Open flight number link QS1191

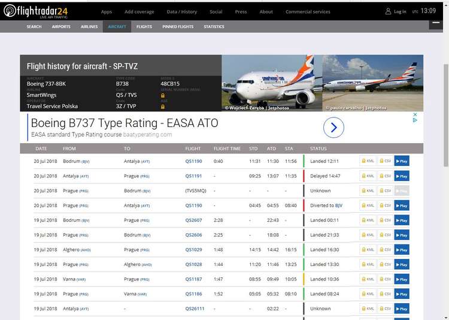193,176
